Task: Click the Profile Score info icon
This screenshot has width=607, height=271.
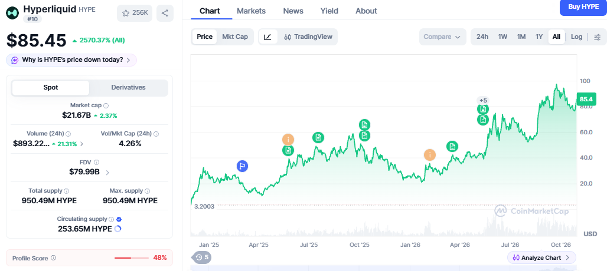Action: [x=53, y=258]
